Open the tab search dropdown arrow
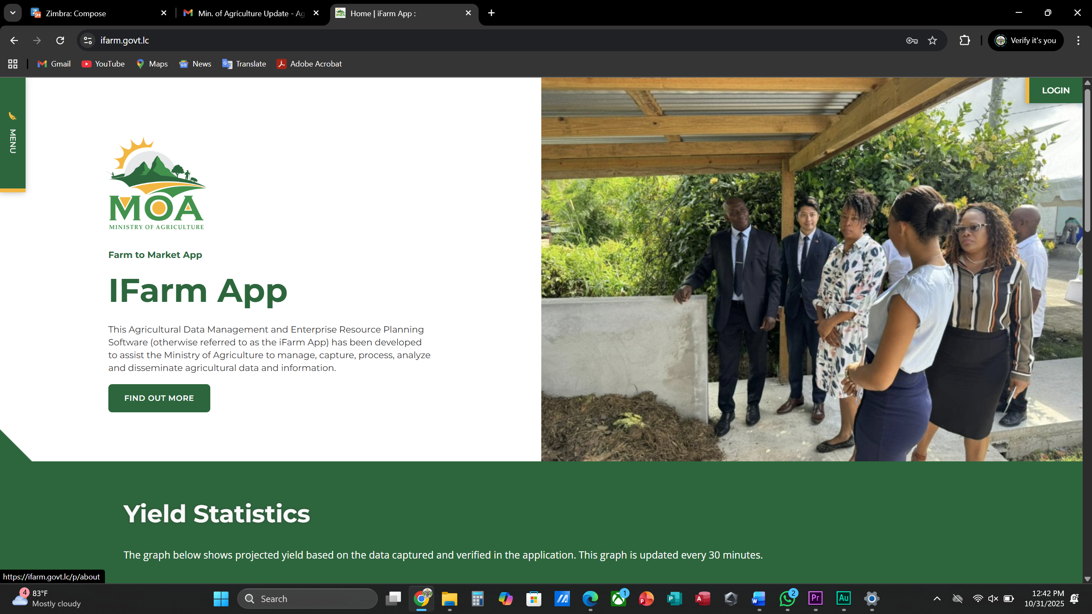Viewport: 1092px width, 614px height. tap(13, 13)
